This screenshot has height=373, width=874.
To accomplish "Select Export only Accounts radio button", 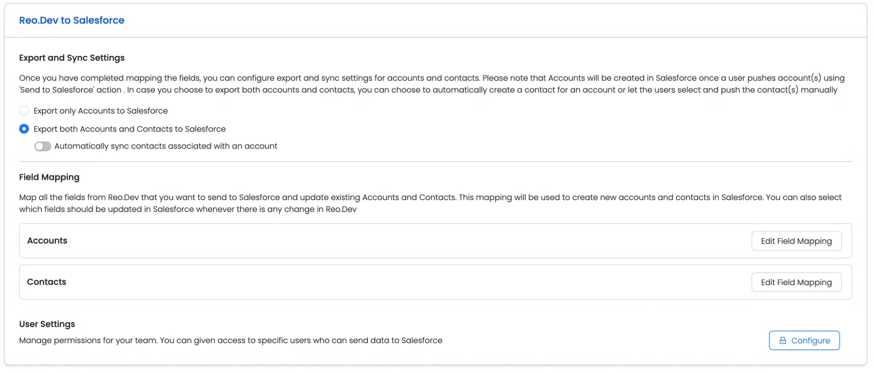I will [24, 111].
